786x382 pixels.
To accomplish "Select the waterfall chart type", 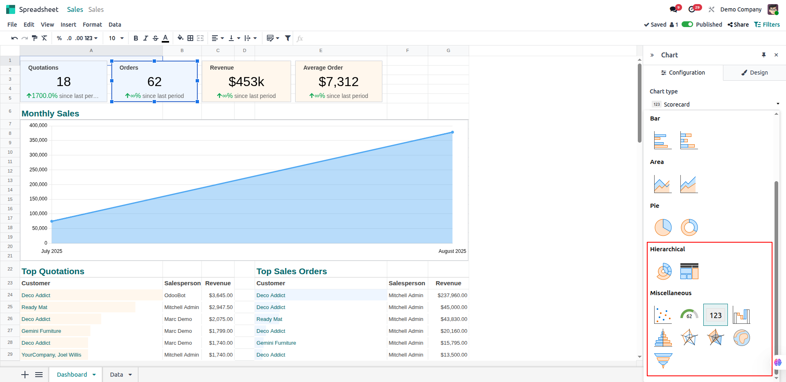I will pyautogui.click(x=741, y=315).
